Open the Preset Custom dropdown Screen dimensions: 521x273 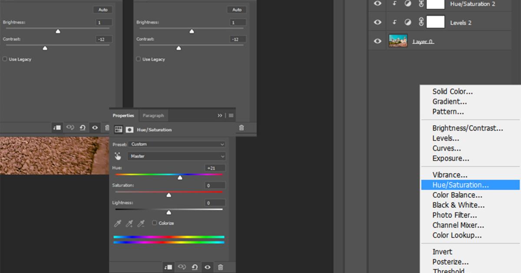coord(177,144)
